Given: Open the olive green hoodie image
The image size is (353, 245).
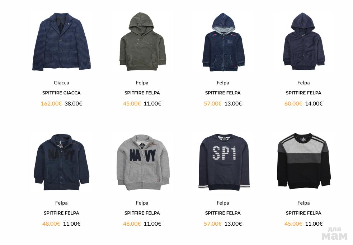Looking at the screenshot, I should 142,42.
